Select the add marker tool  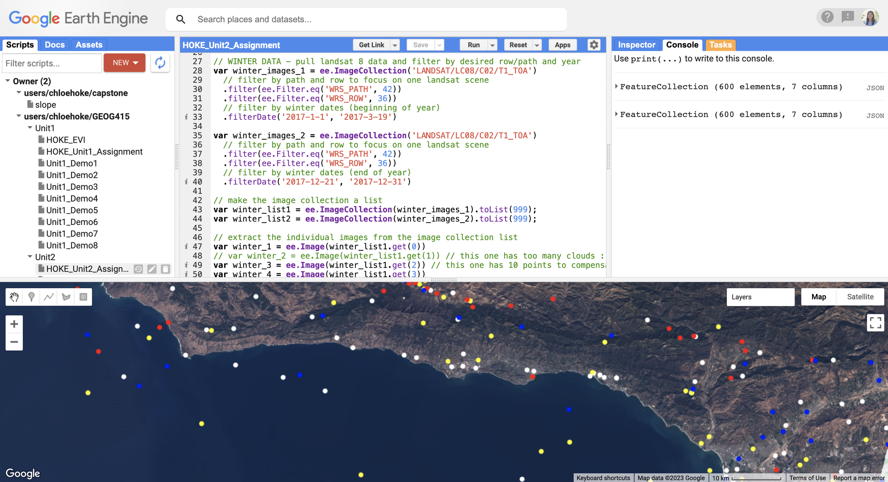pos(31,297)
